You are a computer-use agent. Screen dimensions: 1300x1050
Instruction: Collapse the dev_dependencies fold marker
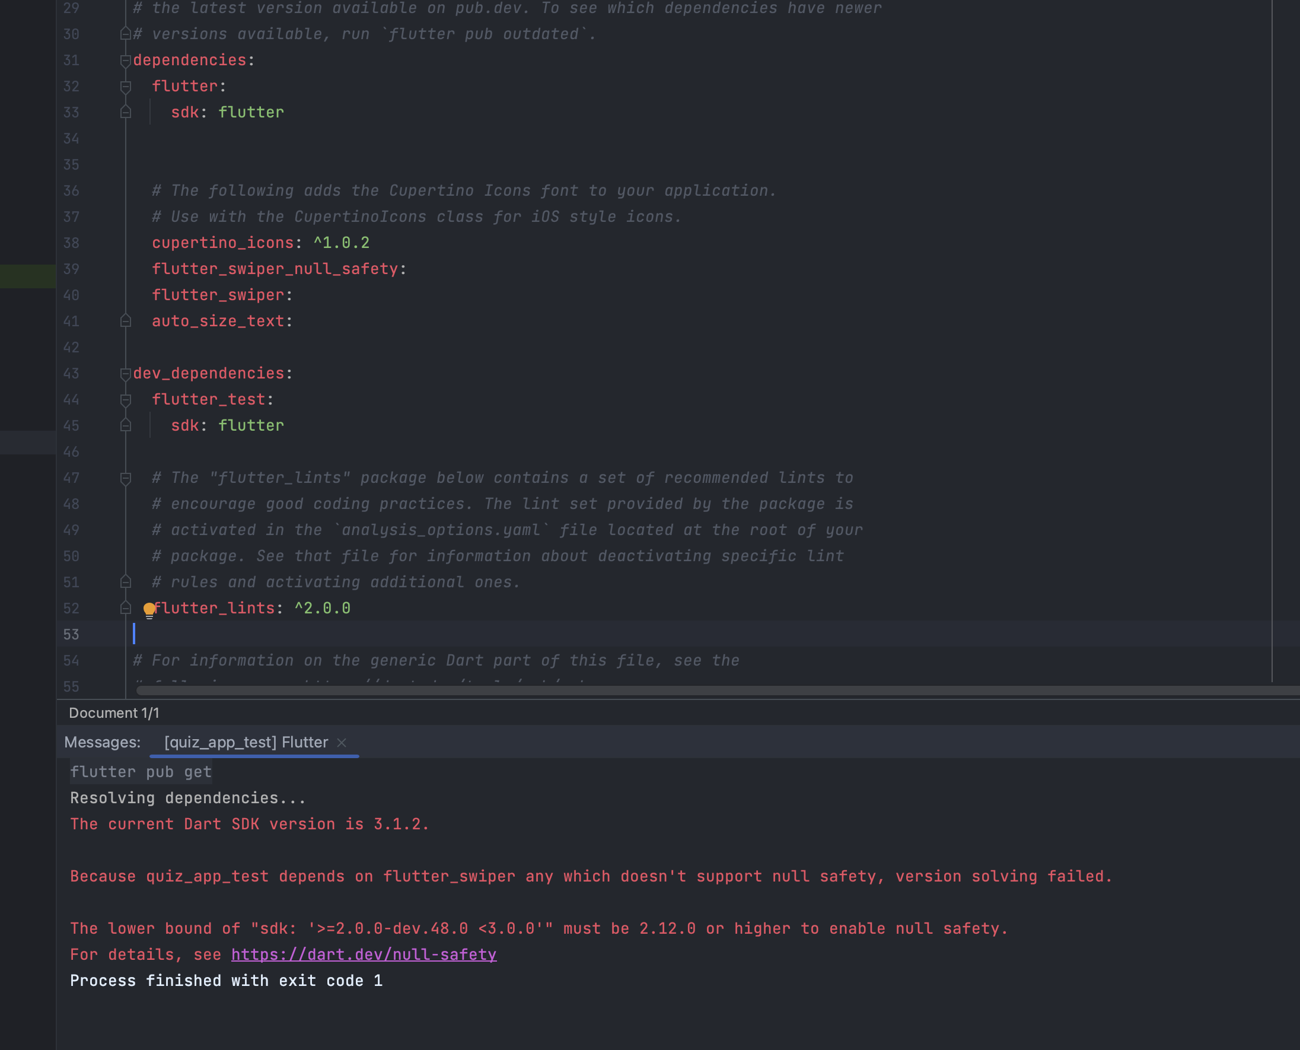tap(126, 374)
